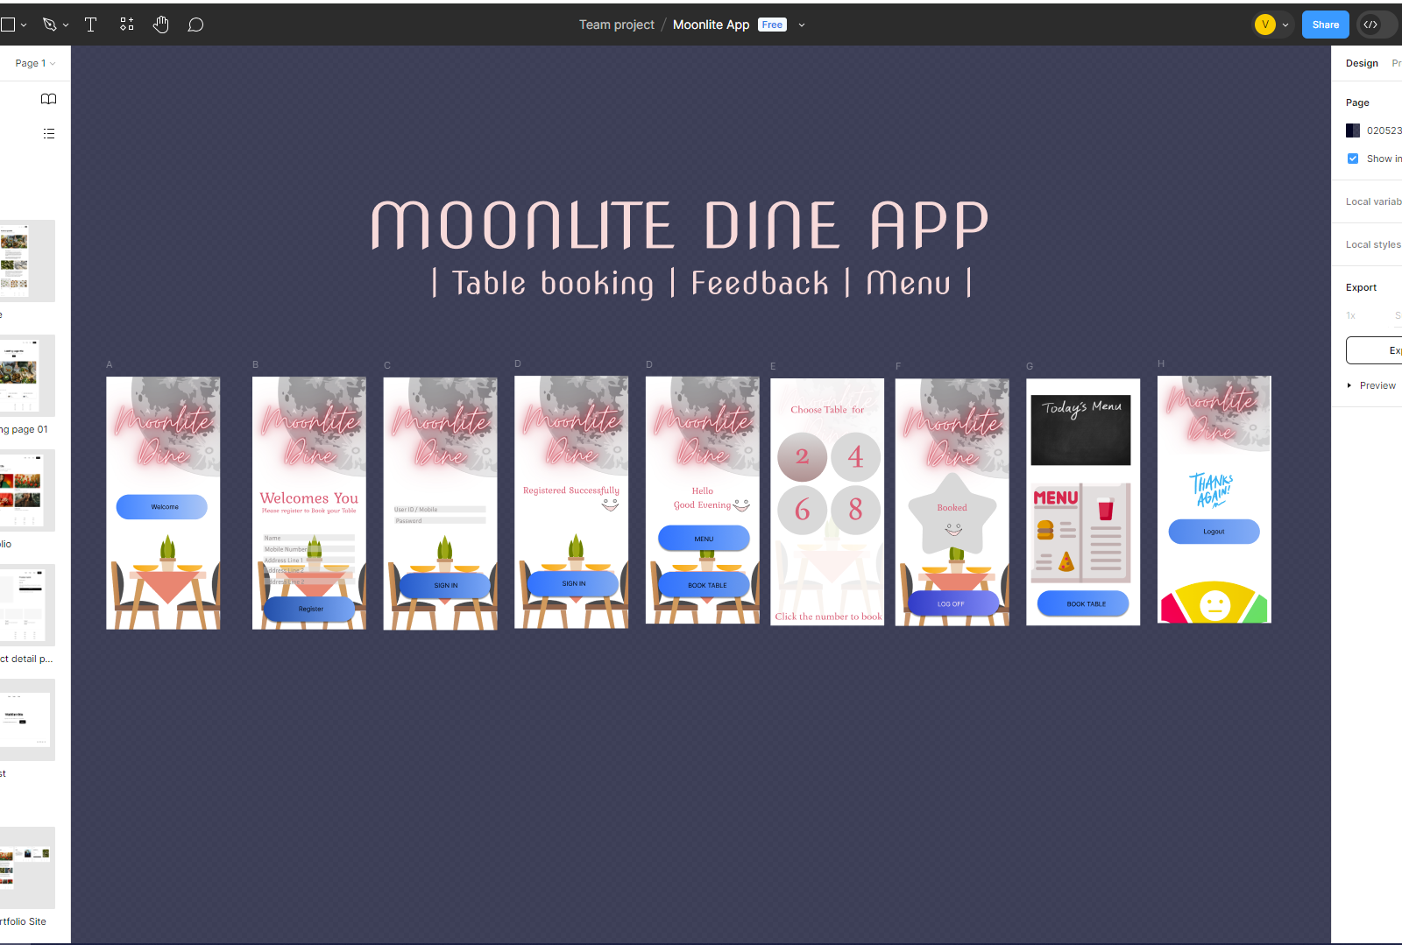The image size is (1402, 945).
Task: Open the Moonlite App file name dropdown
Action: (x=801, y=25)
